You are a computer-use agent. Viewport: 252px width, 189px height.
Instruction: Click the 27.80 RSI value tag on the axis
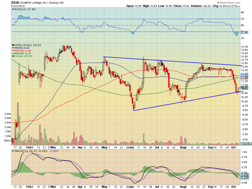tap(244, 32)
